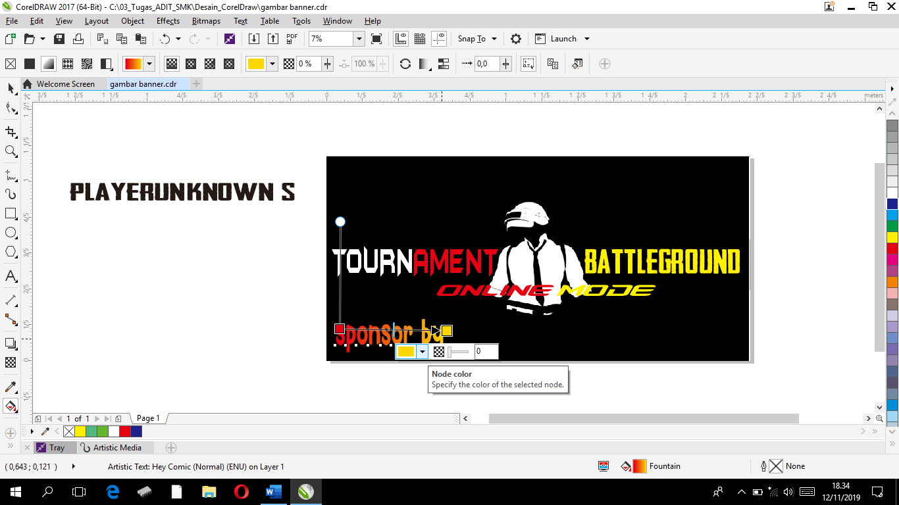Click the Reverse fill icon
This screenshot has width=899, height=505.
tap(405, 64)
